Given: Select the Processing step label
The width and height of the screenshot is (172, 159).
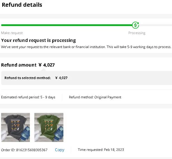Looking at the screenshot, I should [137, 33].
